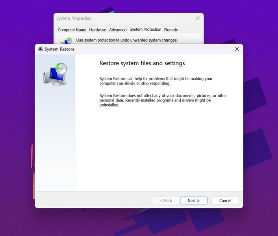278x236 pixels.
Task: Click 'Use system protection to undo' text
Action: [127, 40]
